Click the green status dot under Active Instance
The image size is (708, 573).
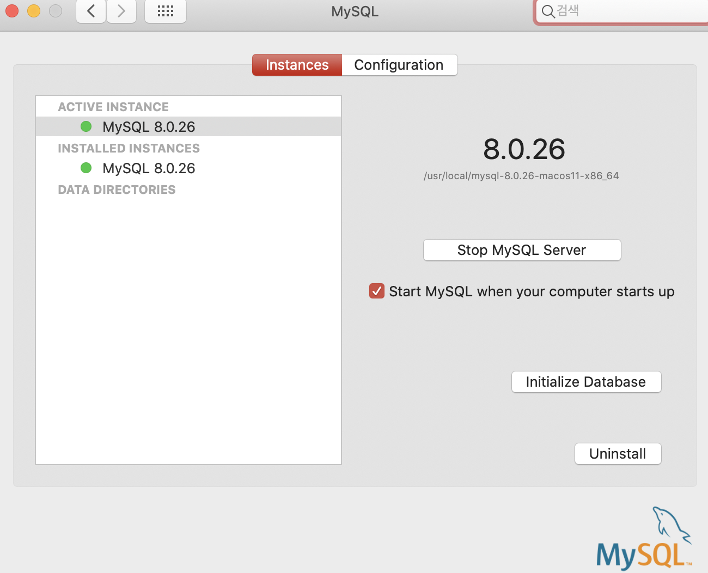coord(86,126)
